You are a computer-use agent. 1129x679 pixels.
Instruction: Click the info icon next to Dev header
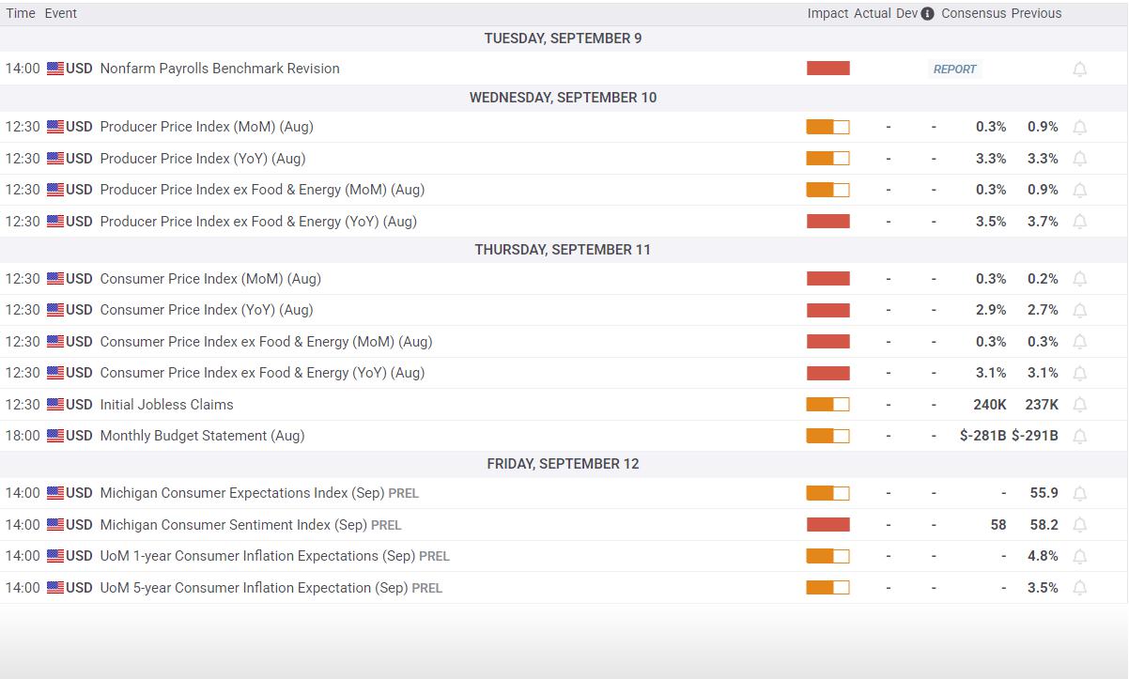[927, 14]
